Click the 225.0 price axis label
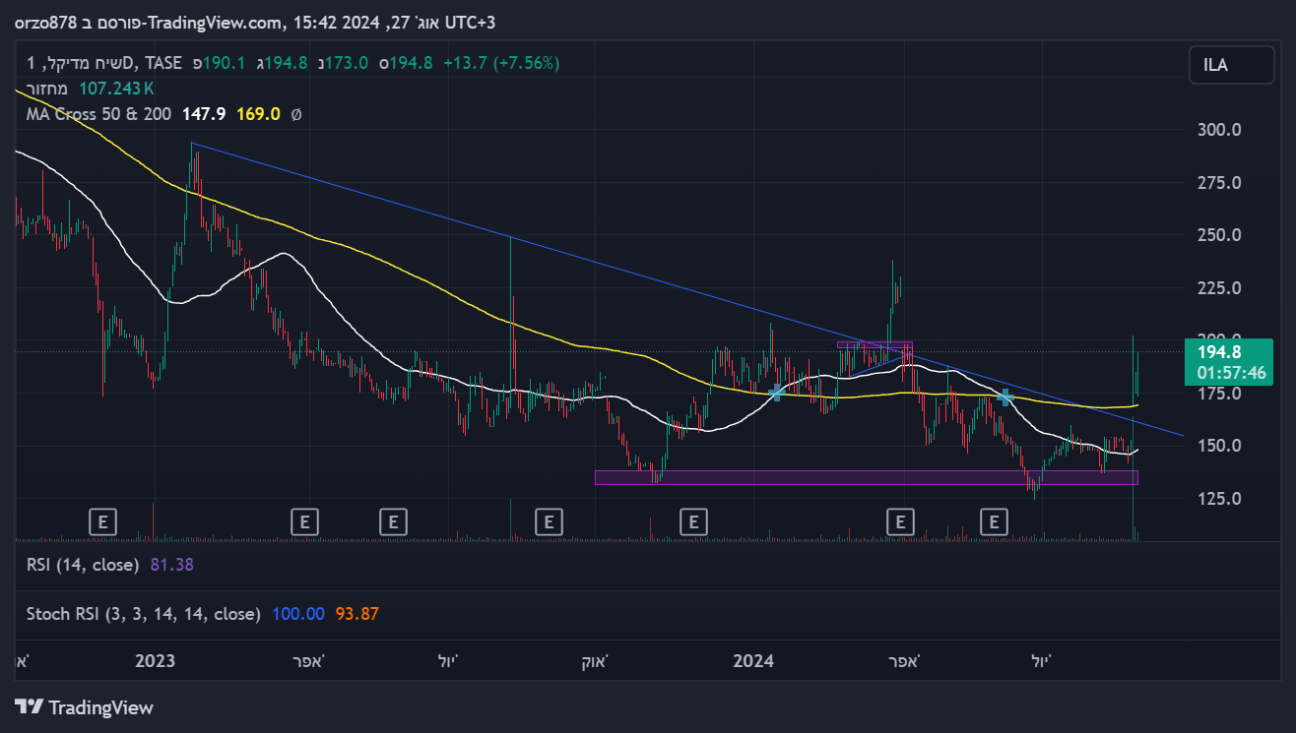The height and width of the screenshot is (733, 1296). 1218,288
